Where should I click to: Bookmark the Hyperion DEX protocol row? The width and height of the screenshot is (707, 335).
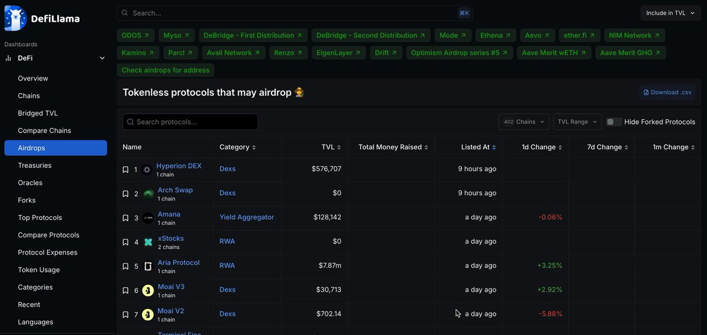(125, 170)
